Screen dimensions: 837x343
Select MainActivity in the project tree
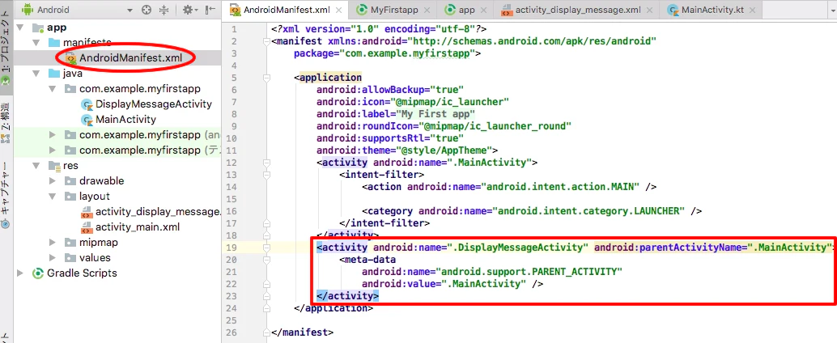126,120
